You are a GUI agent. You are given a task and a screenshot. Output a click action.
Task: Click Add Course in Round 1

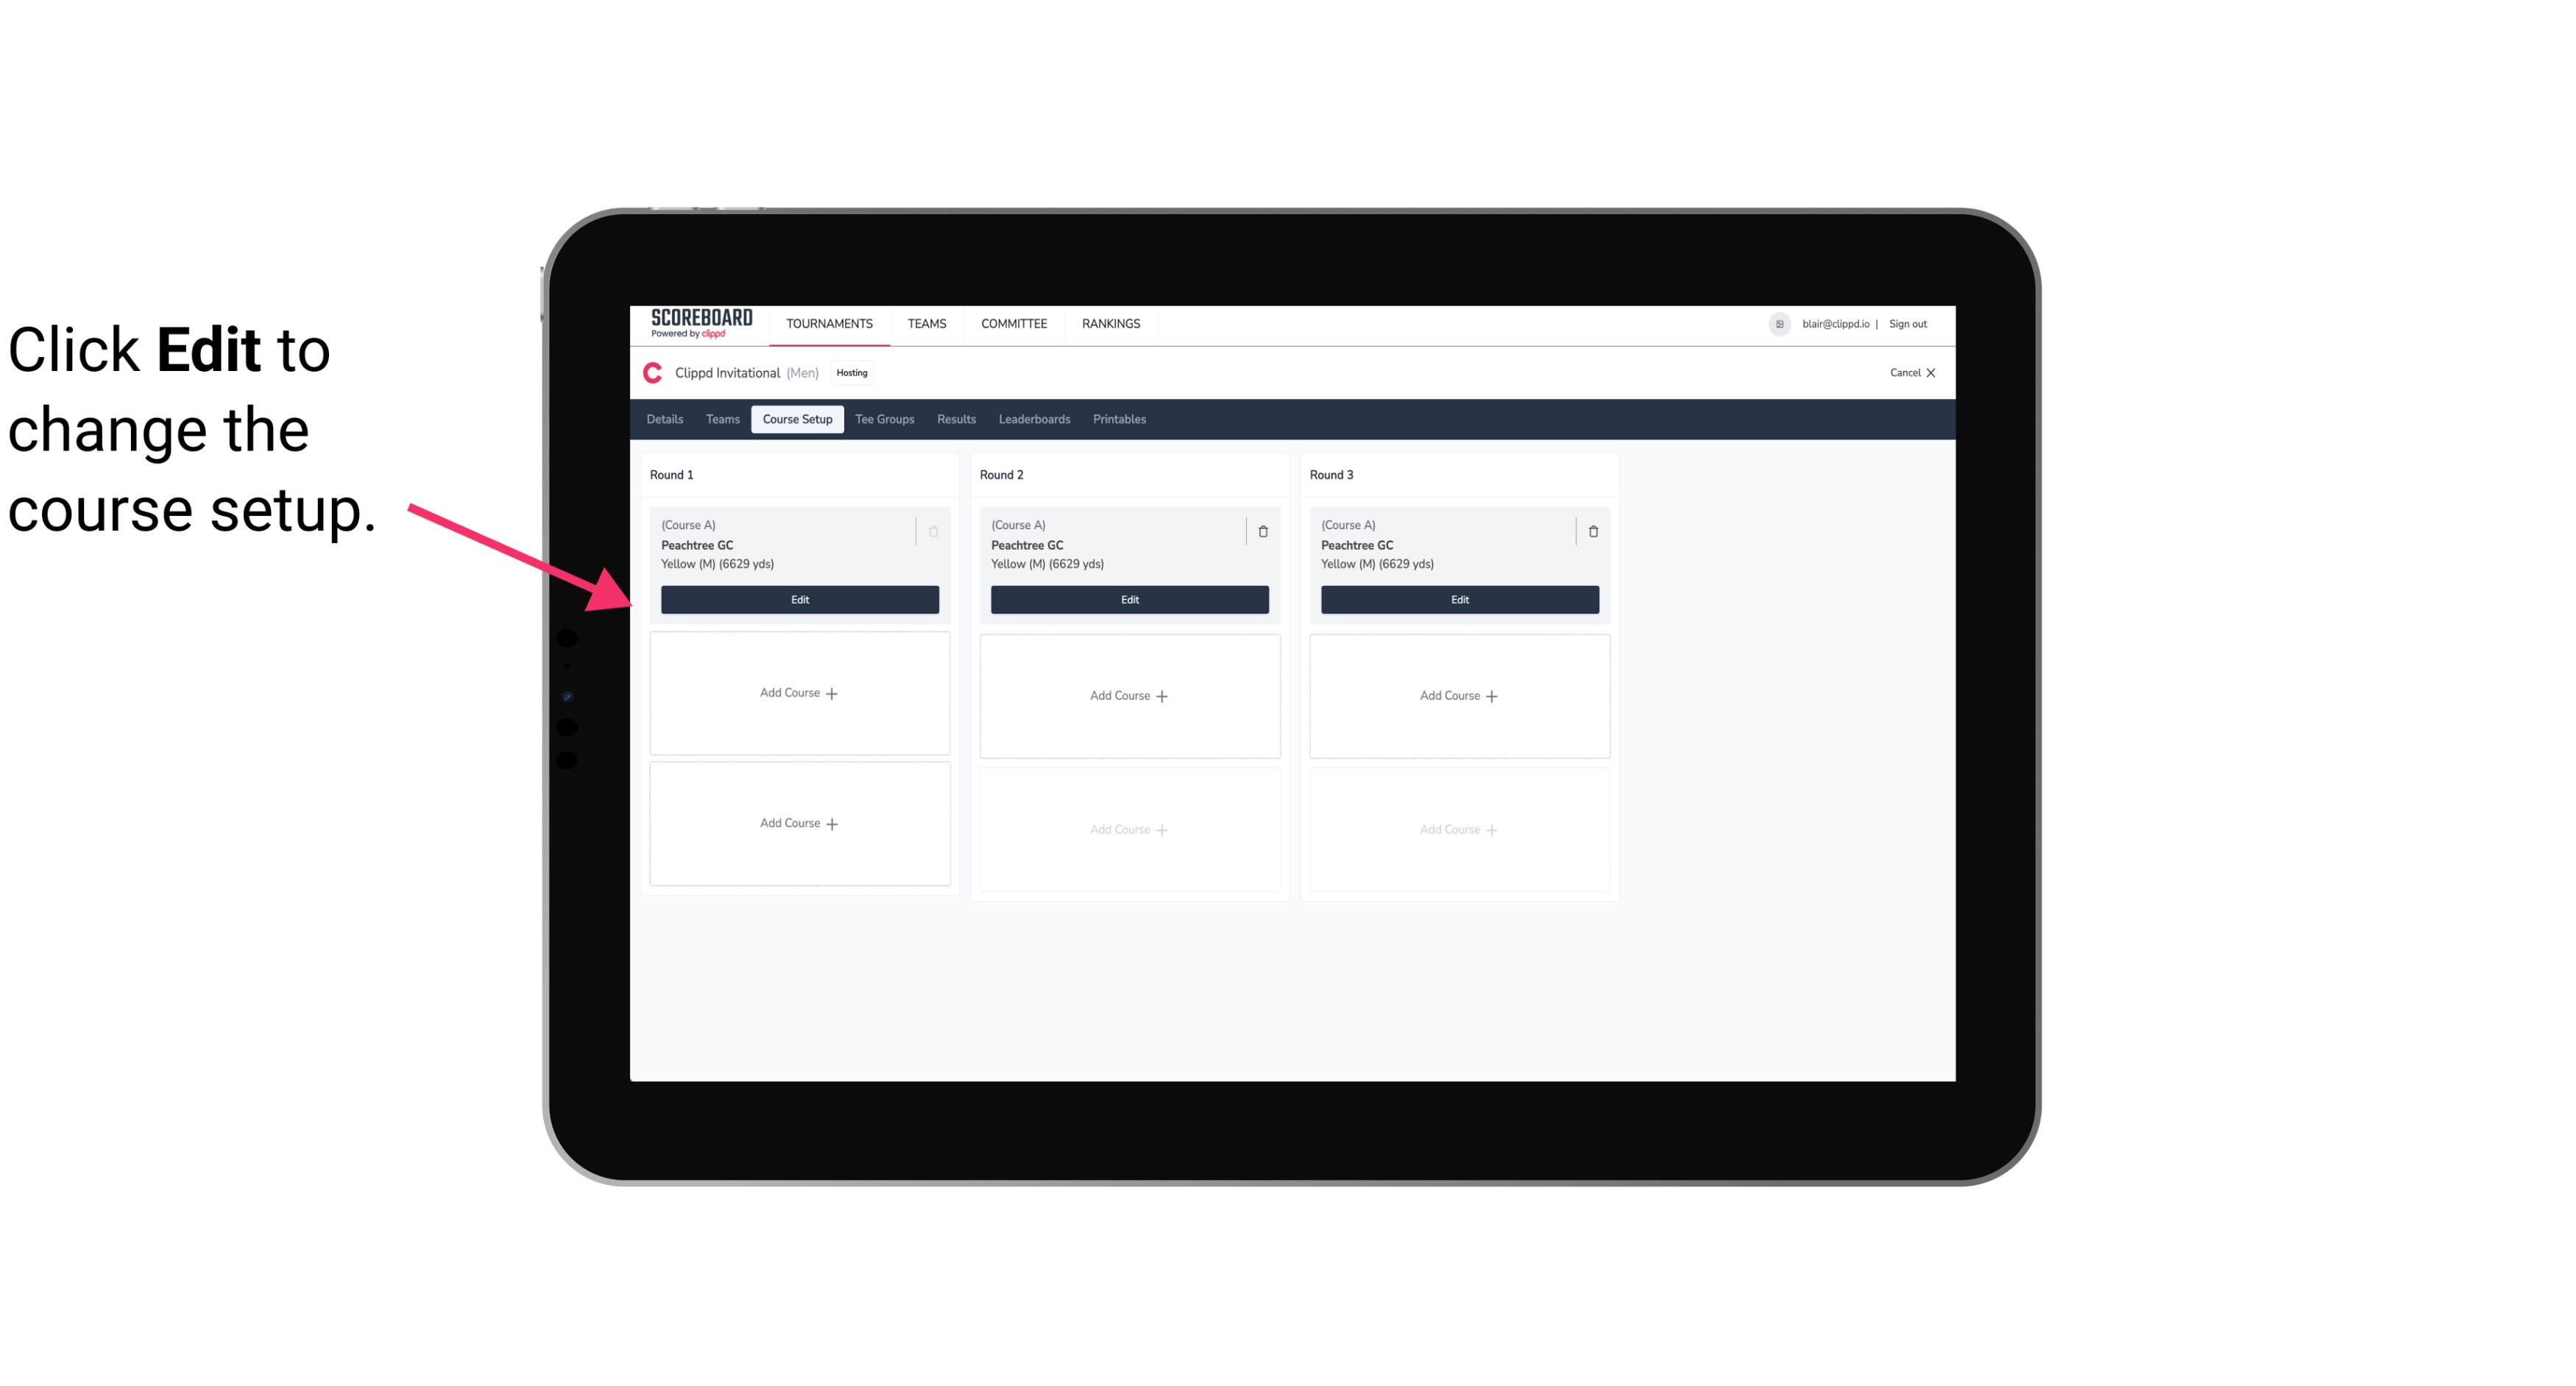(799, 693)
